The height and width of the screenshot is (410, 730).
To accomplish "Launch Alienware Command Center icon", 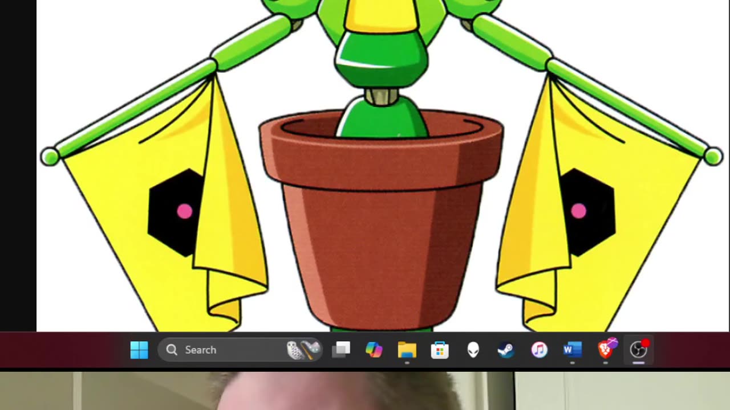I will (473, 350).
